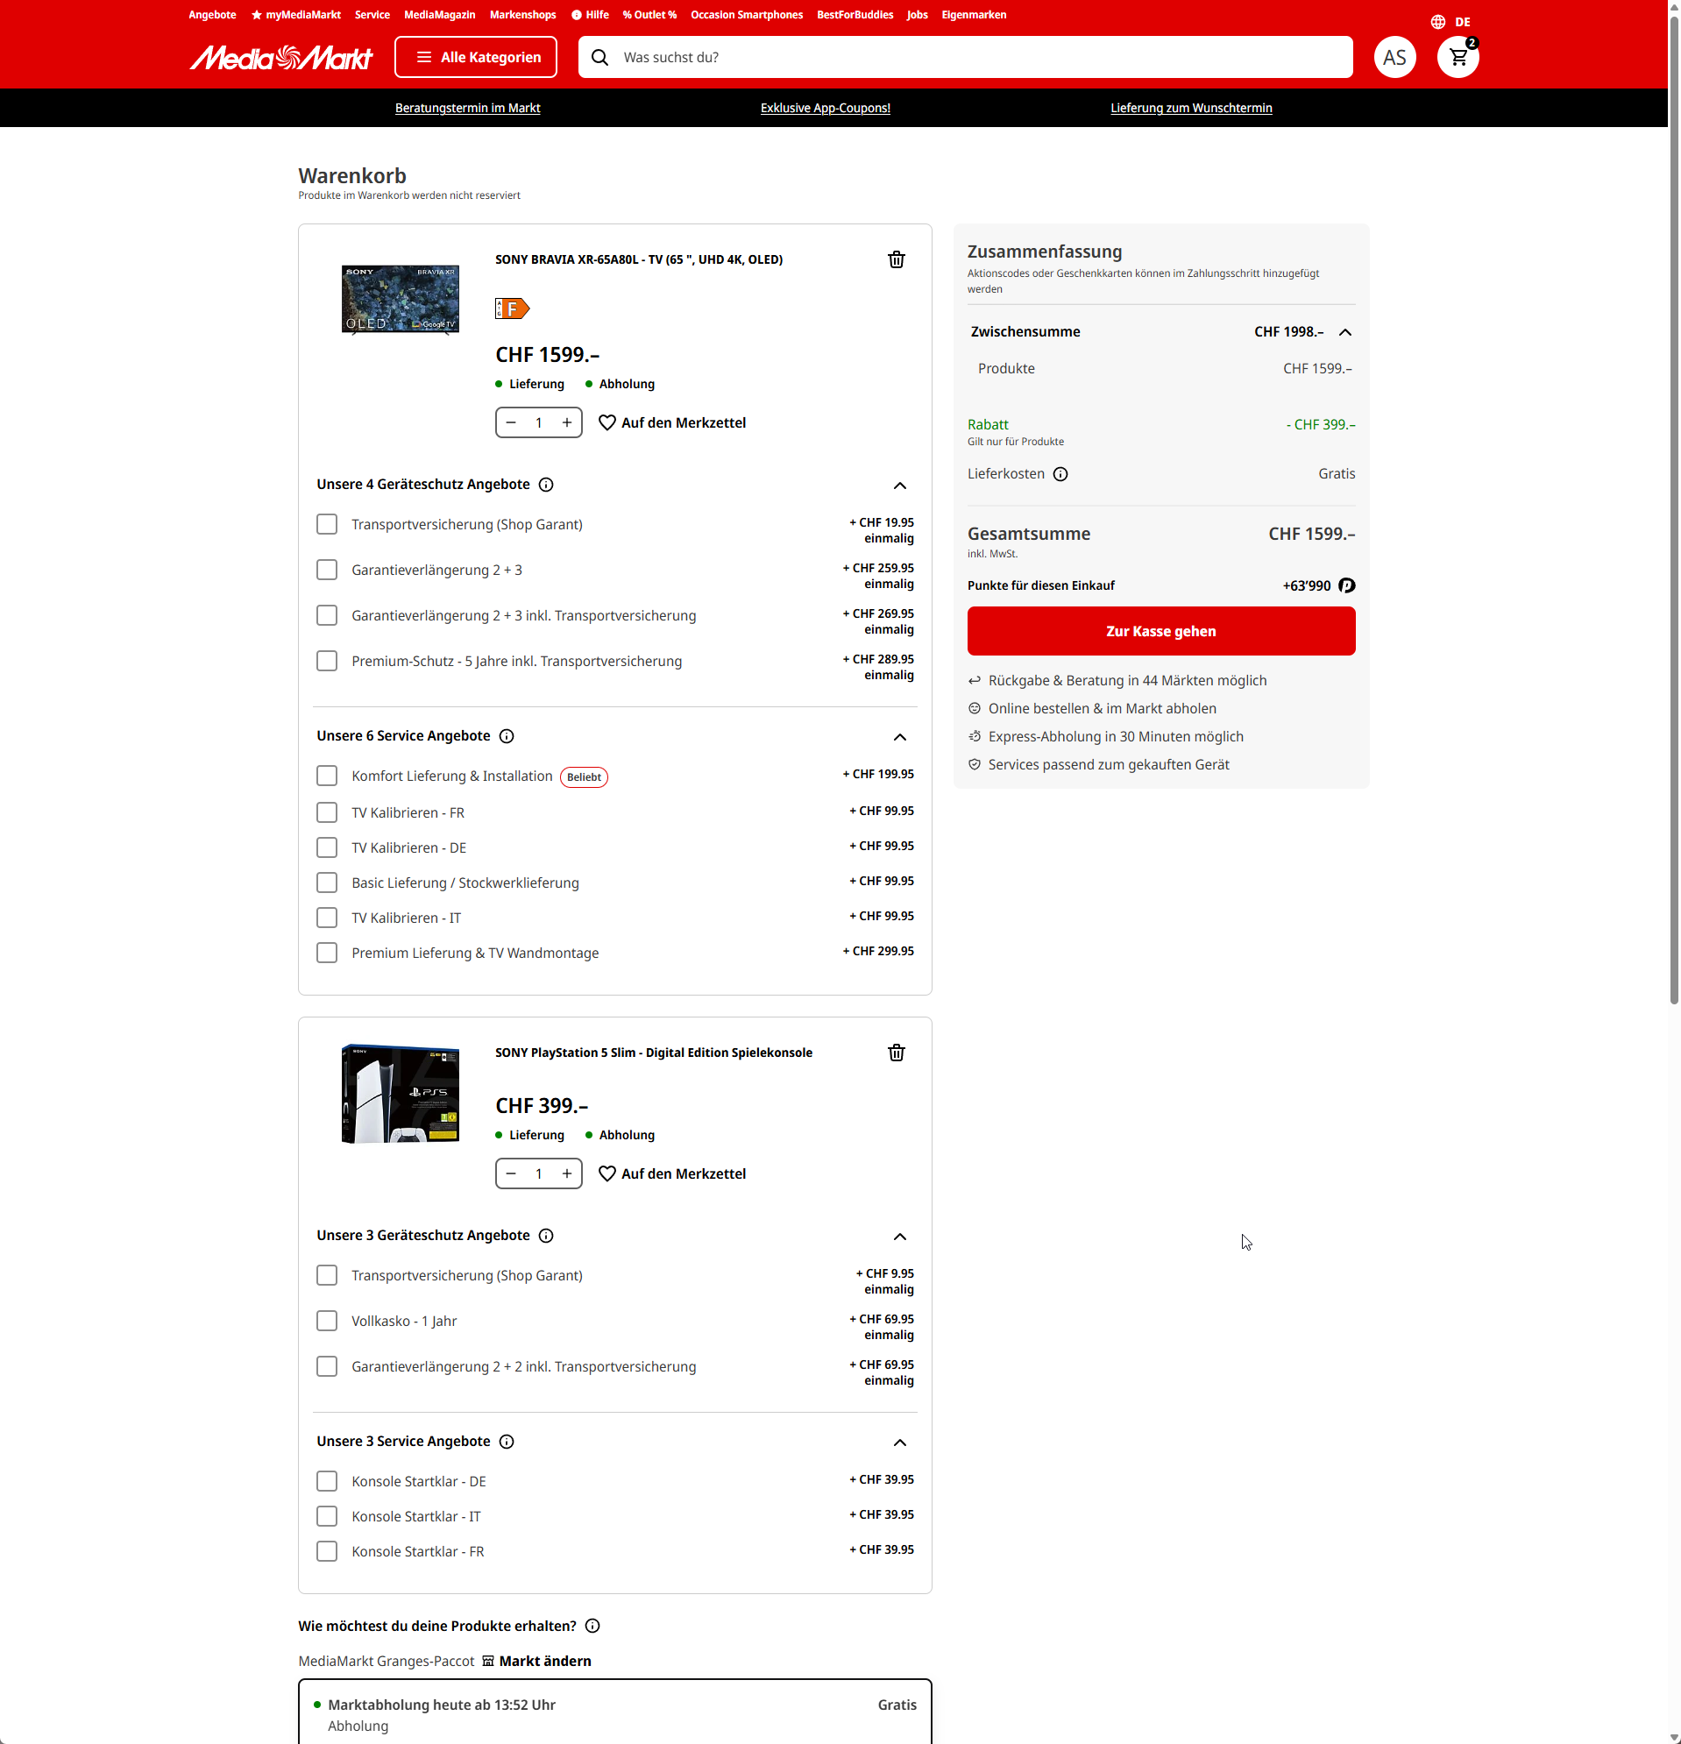1681x1744 pixels.
Task: Select Premium Lieferung & TV Wandmontage
Action: (x=327, y=953)
